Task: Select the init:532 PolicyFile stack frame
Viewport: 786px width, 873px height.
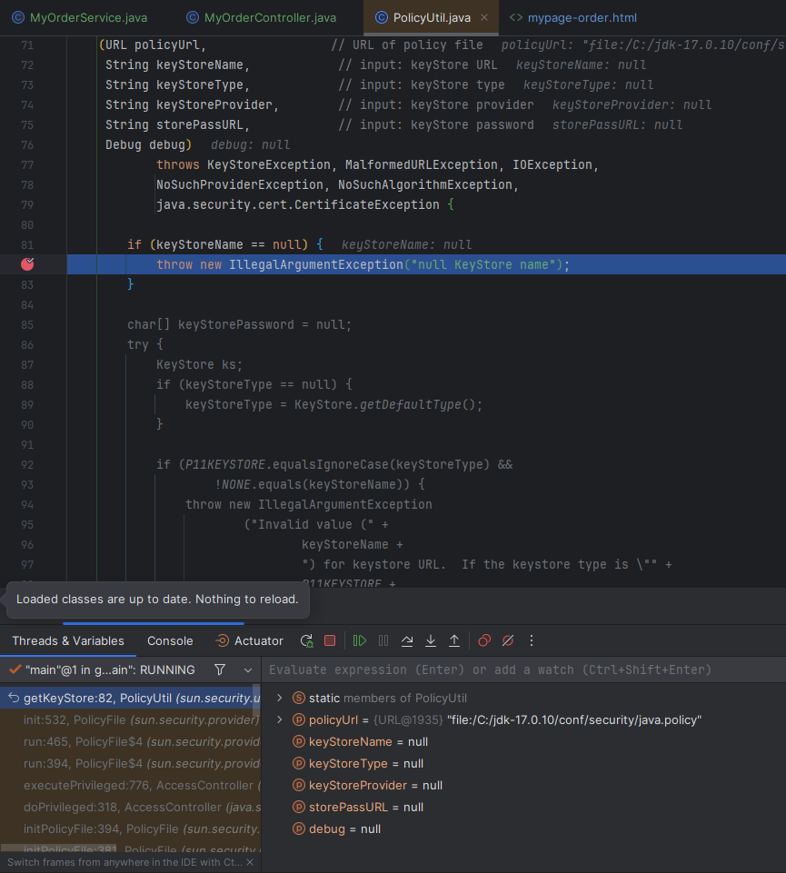Action: pyautogui.click(x=130, y=719)
